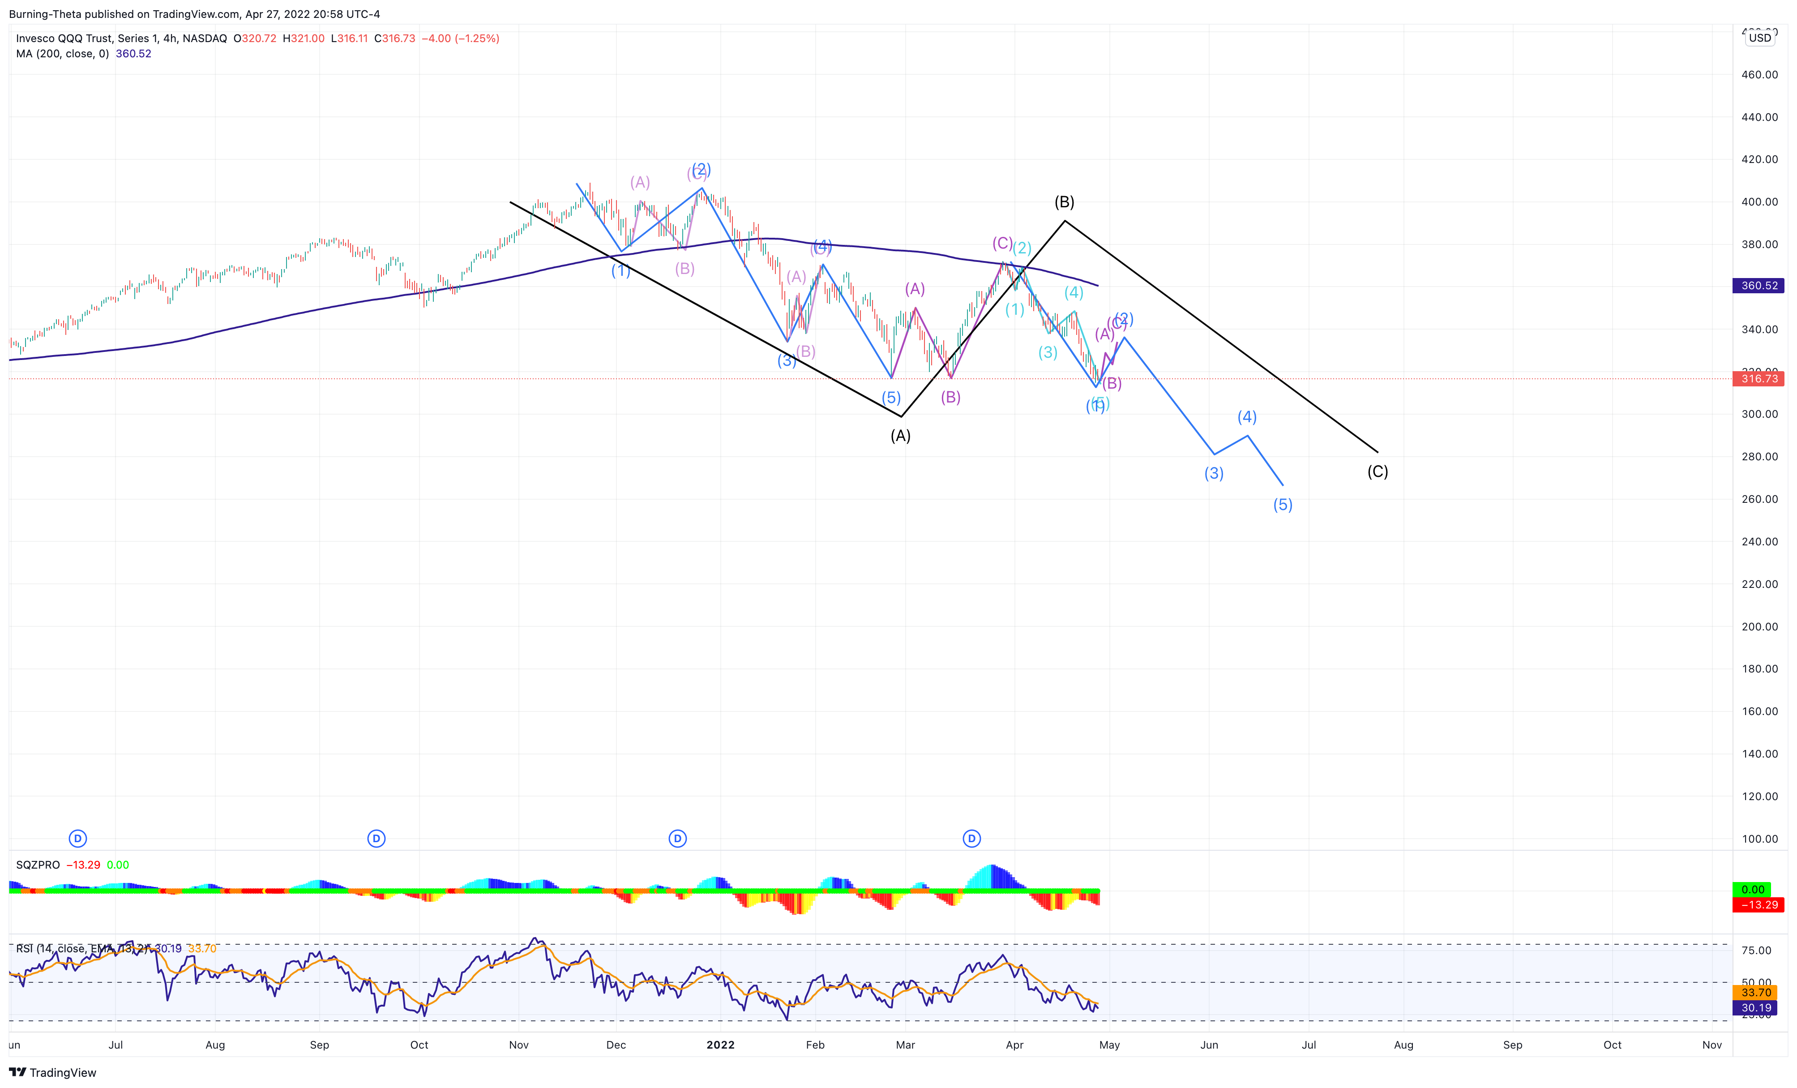
Task: Click the dividend marker between Sep and Oct
Action: tap(377, 839)
